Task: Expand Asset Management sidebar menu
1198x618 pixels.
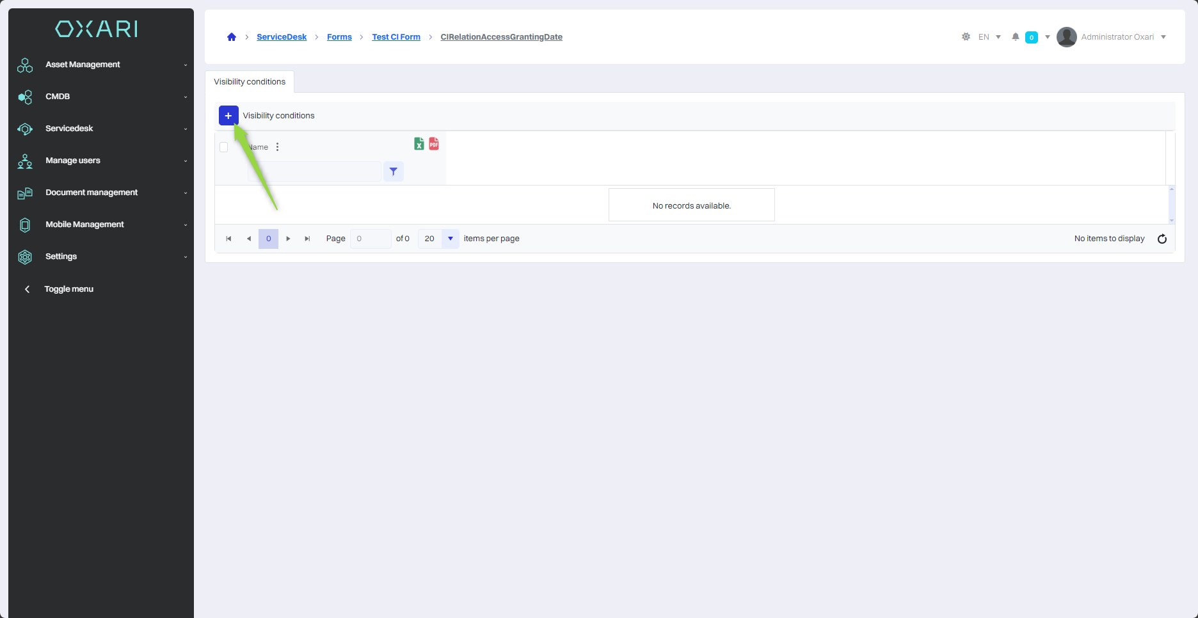Action: pos(101,65)
